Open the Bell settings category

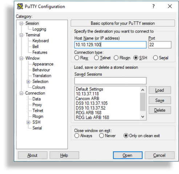36,46
